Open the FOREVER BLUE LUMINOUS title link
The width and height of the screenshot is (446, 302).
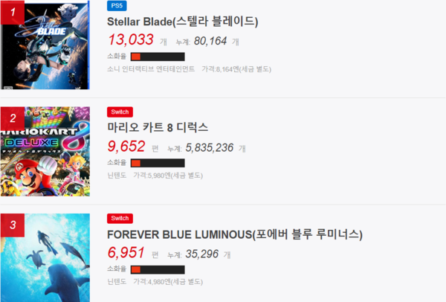(235, 234)
